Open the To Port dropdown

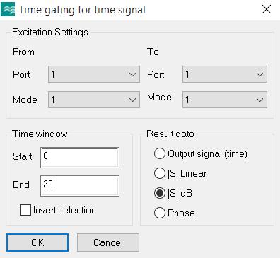[225, 74]
